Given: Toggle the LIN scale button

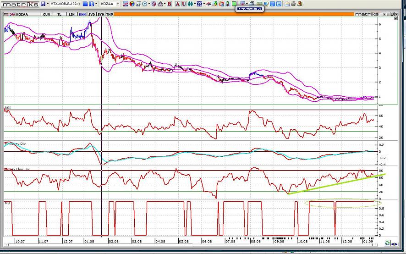Looking at the screenshot, I should [x=71, y=14].
